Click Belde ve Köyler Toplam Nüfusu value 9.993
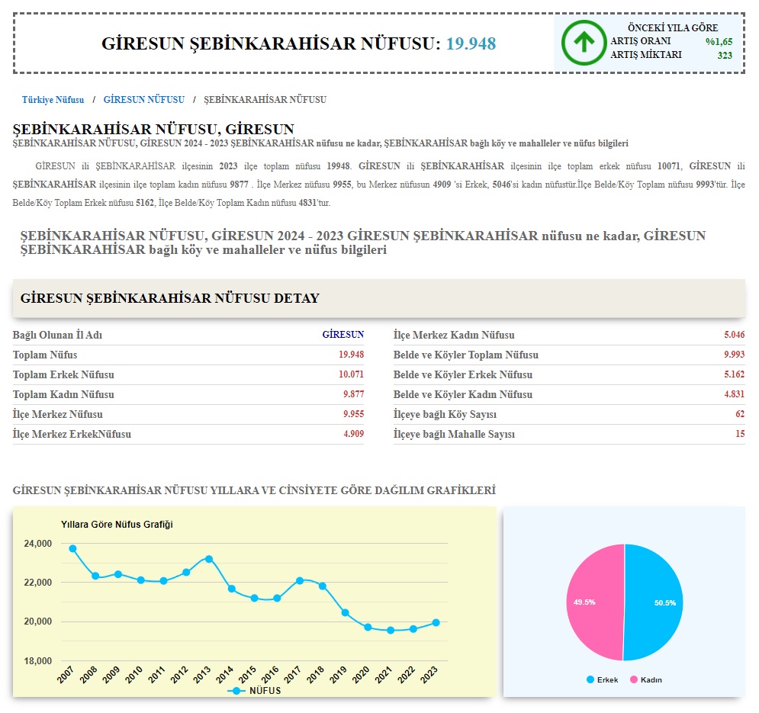 pyautogui.click(x=735, y=355)
